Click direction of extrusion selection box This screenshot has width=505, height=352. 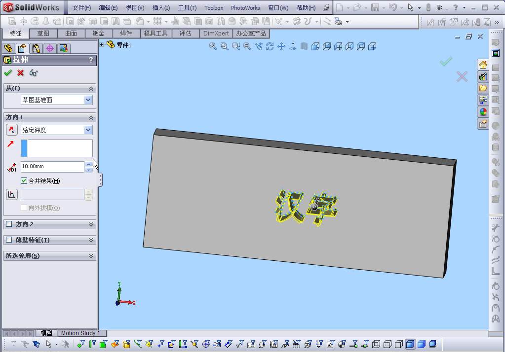(57, 148)
